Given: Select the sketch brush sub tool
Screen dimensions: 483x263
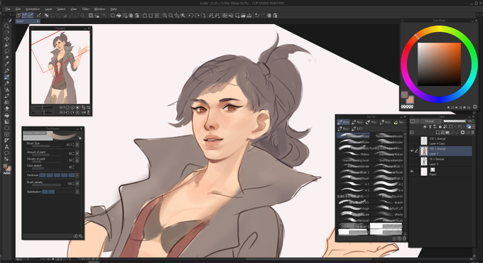Looking at the screenshot, I should pyautogui.click(x=387, y=203).
